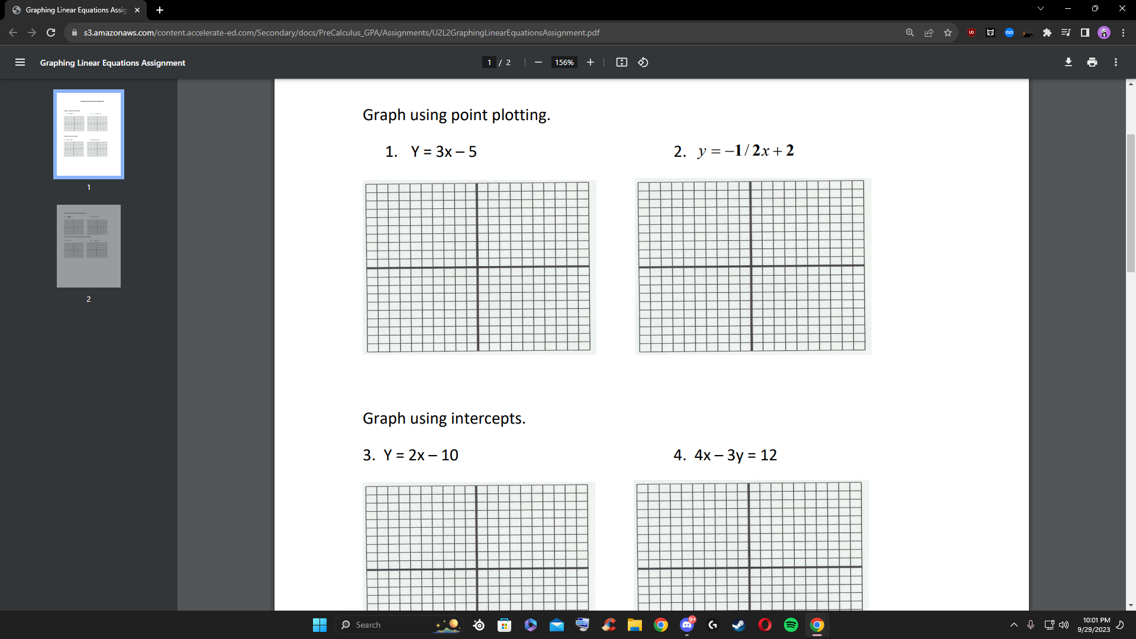Select the fit-to-page icon in the PDF toolbar
This screenshot has height=639, width=1136.
(x=622, y=62)
